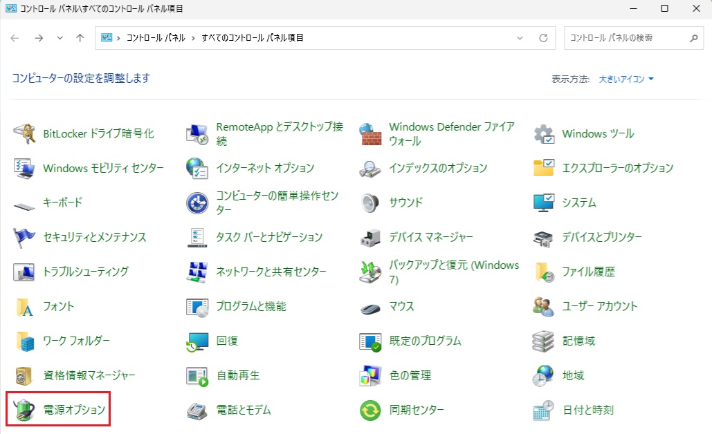The image size is (712, 434).
Task: Open the 記憶域 storage icon
Action: [544, 341]
